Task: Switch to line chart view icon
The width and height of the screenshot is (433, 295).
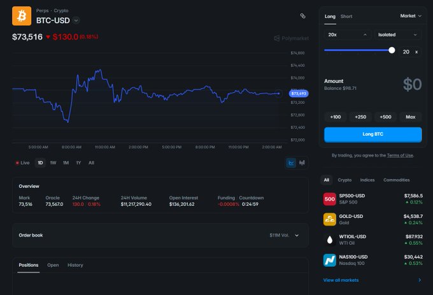Action: (x=291, y=162)
